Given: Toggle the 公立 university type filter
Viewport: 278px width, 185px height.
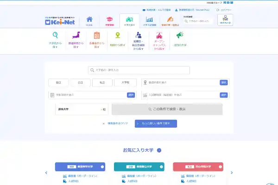Looking at the screenshot, I should [80, 82].
